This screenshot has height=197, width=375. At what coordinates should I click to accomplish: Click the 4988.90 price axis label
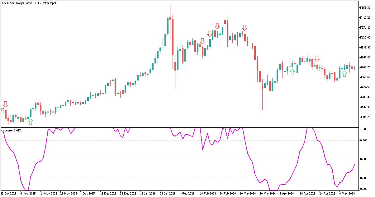pyautogui.click(x=366, y=48)
